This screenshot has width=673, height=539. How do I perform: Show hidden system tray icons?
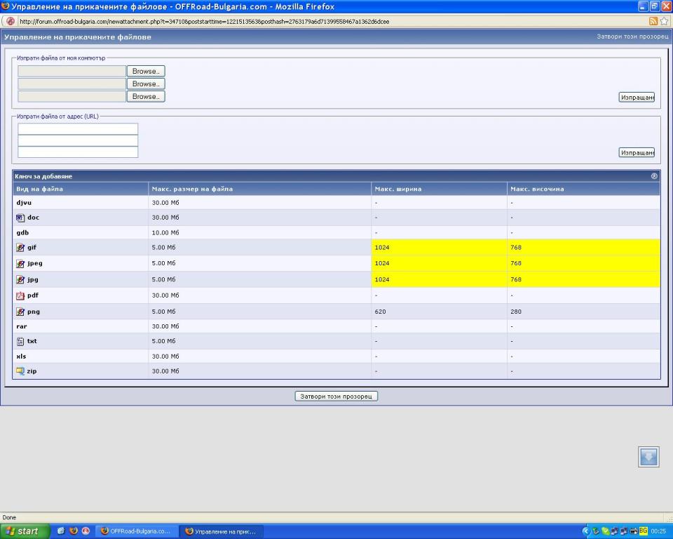pyautogui.click(x=587, y=531)
